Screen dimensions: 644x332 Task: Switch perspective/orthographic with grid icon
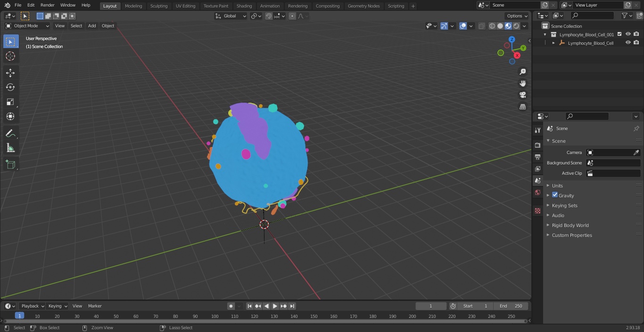[x=522, y=106]
